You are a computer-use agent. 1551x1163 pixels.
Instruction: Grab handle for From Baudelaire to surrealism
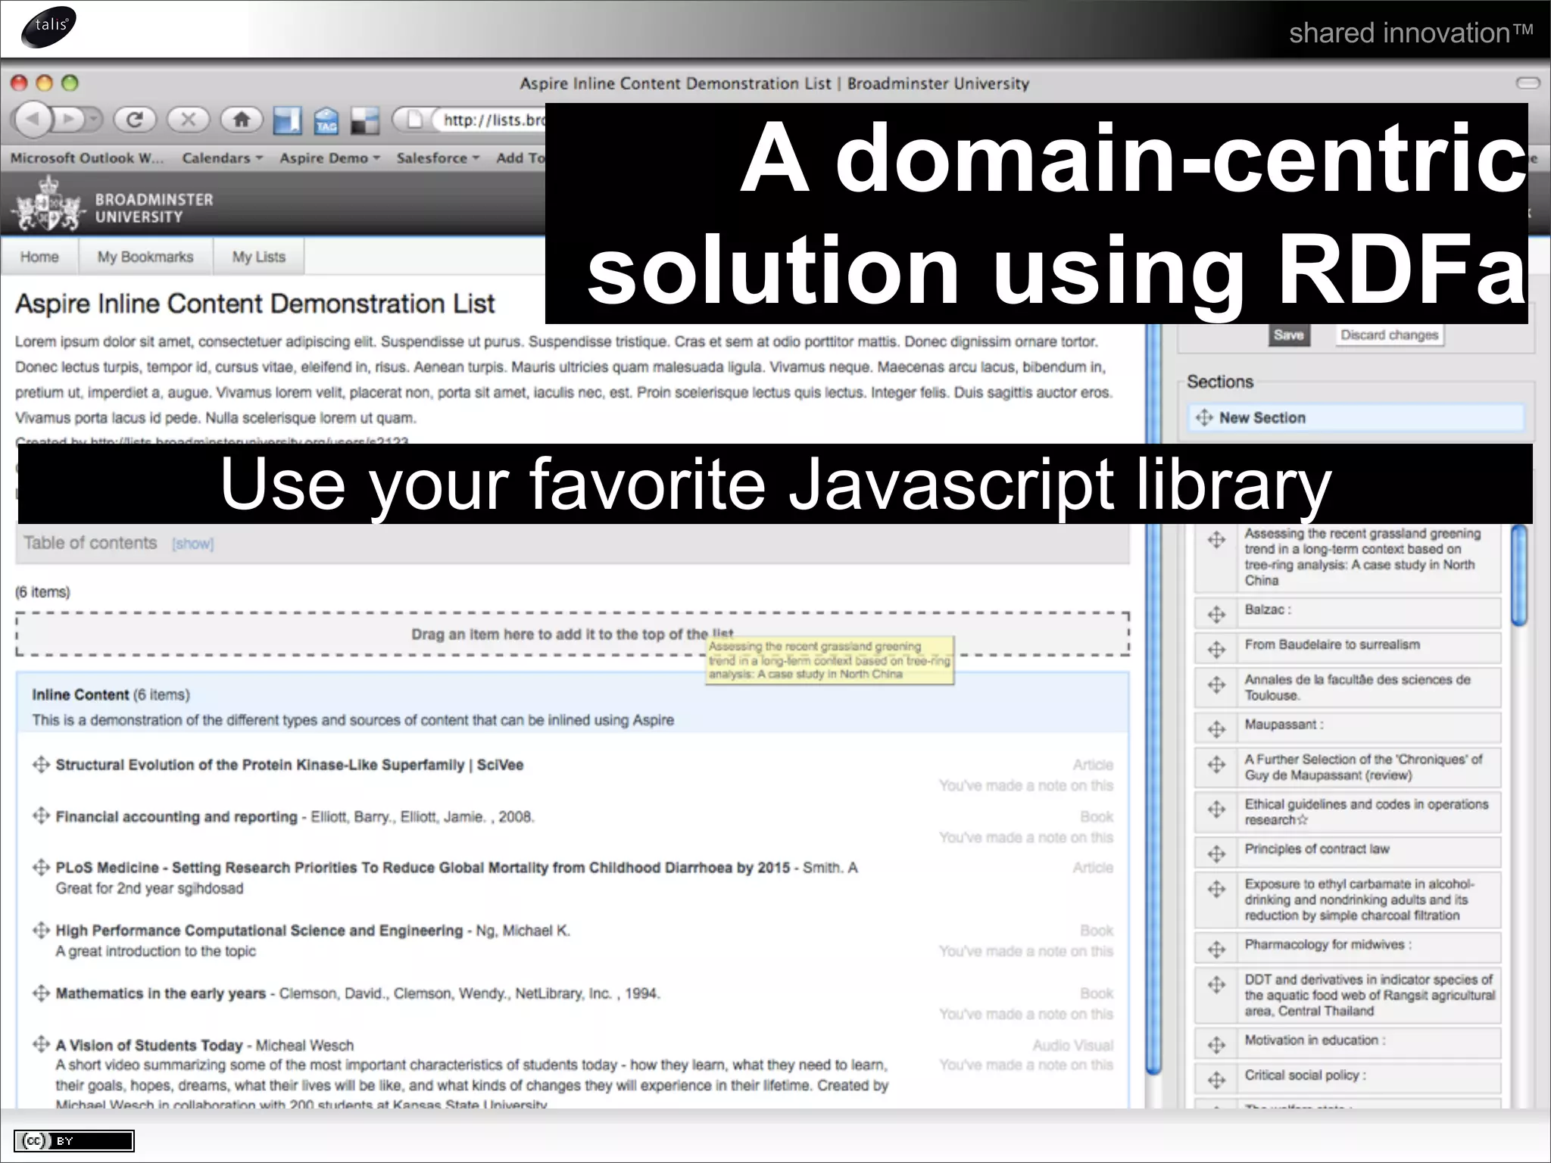point(1216,649)
